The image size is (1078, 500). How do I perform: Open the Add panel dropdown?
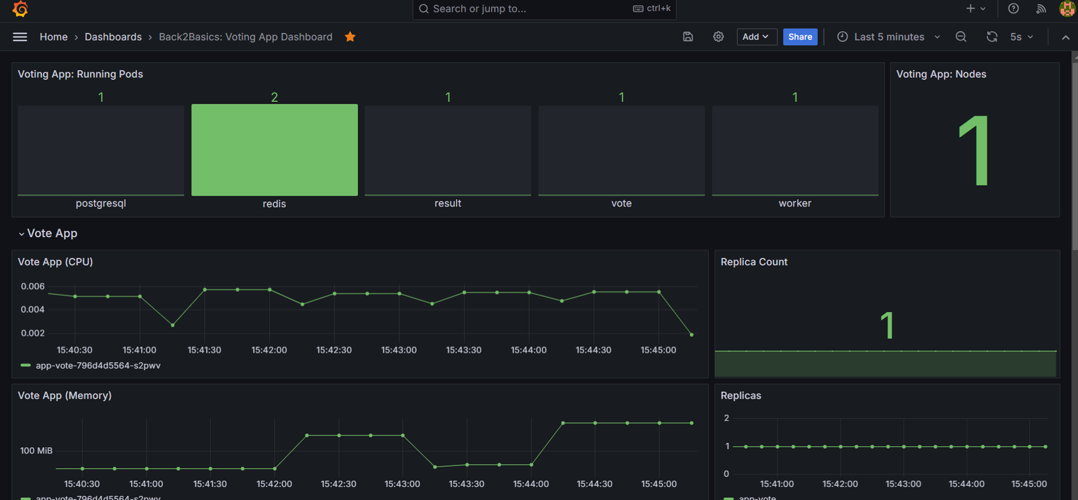757,37
